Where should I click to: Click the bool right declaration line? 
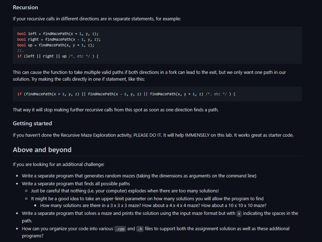[59, 39]
